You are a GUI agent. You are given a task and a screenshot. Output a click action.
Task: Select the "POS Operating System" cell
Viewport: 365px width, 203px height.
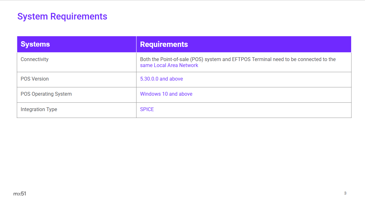pos(46,94)
